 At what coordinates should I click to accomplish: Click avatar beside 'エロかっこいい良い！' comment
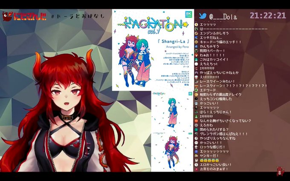196,165
